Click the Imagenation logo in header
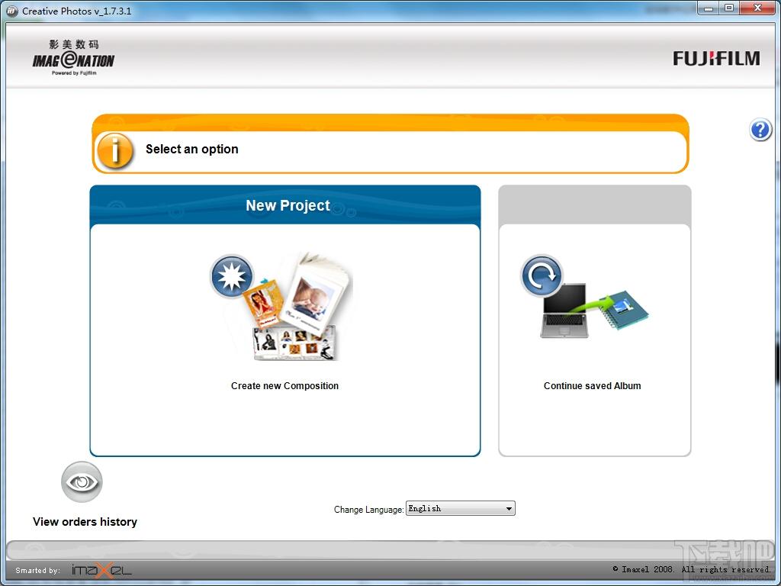 click(73, 58)
